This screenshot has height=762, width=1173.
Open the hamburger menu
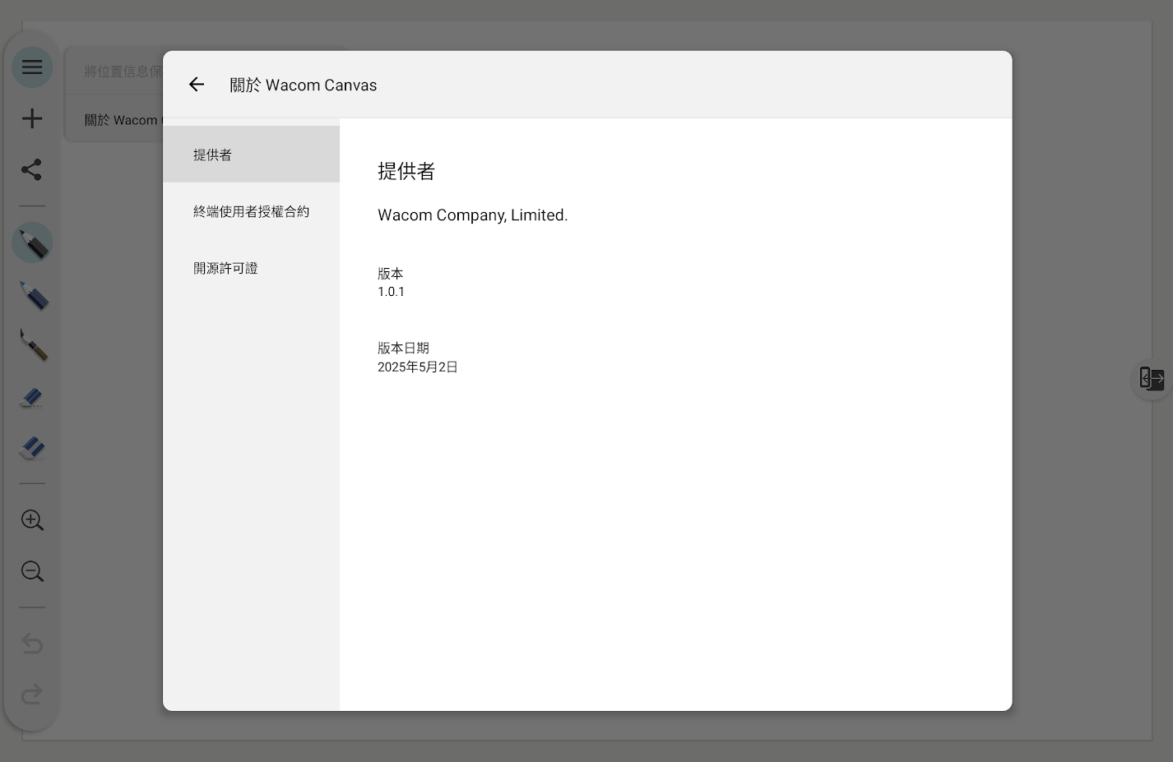pos(32,67)
